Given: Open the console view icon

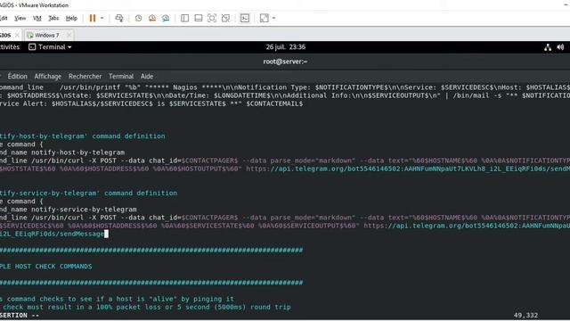Looking at the screenshot, I should tap(245, 18).
